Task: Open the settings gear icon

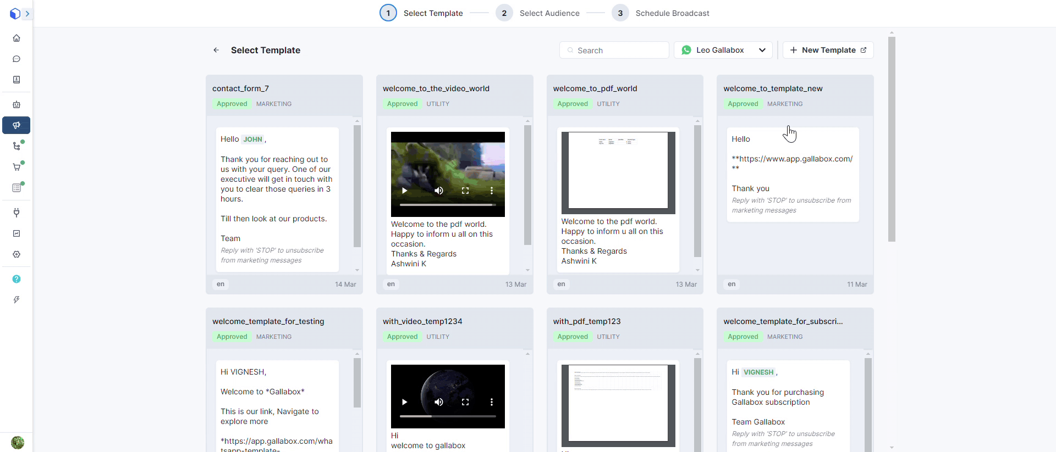Action: [16, 254]
